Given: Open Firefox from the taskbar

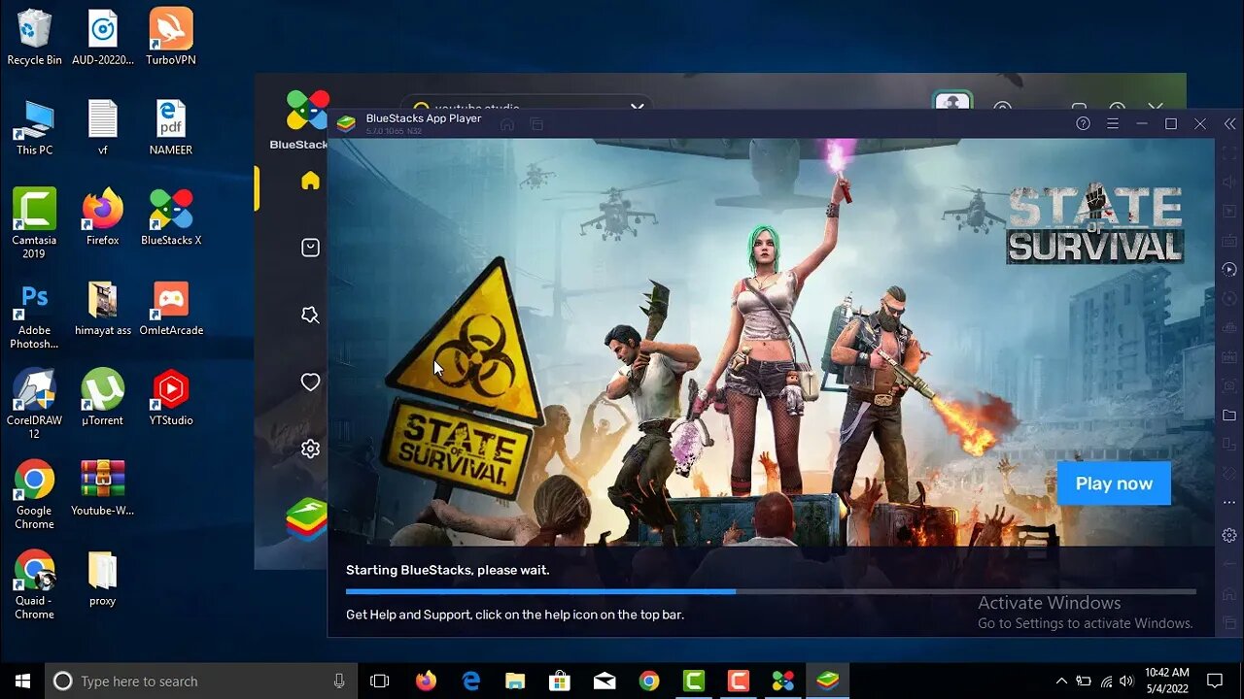Looking at the screenshot, I should [x=426, y=682].
